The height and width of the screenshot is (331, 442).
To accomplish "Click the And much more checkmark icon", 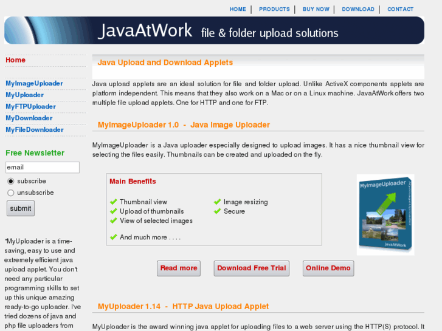I will pos(114,237).
